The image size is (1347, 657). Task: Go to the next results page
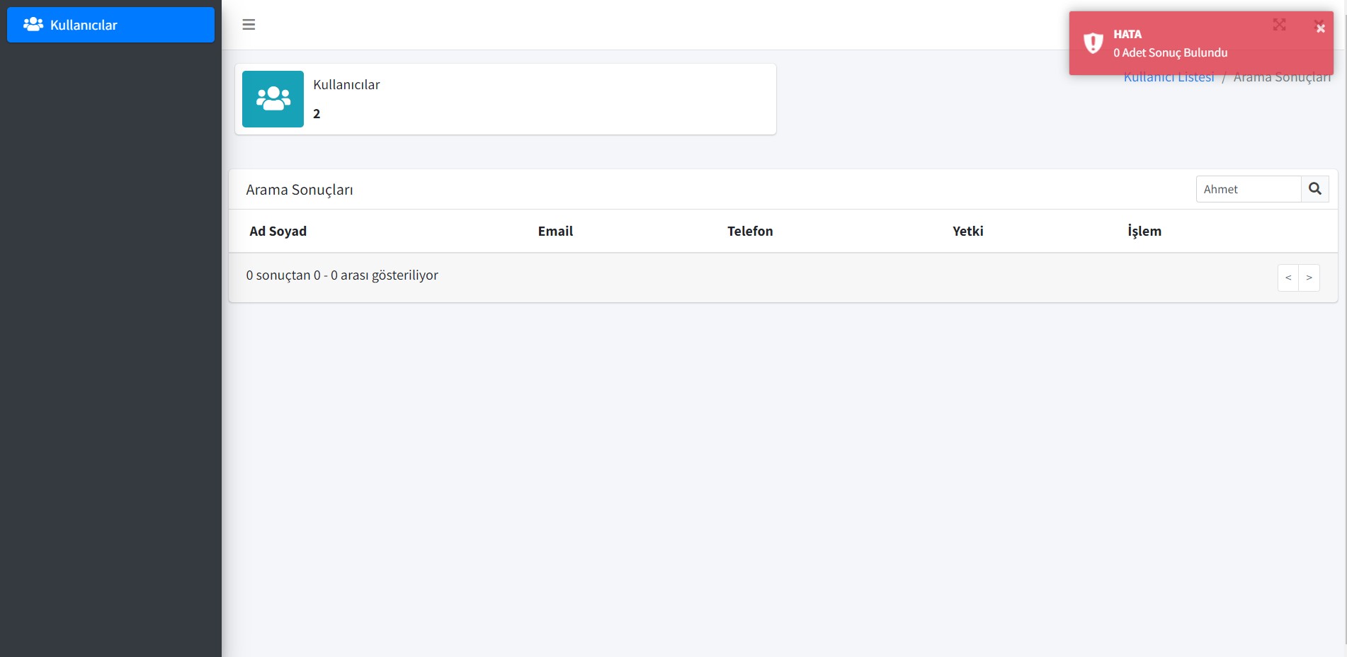click(x=1309, y=278)
